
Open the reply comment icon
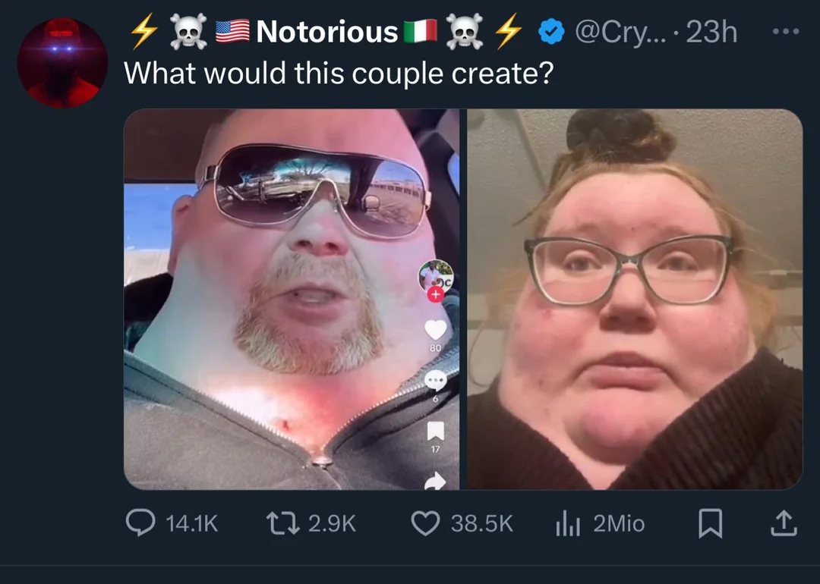tap(140, 523)
